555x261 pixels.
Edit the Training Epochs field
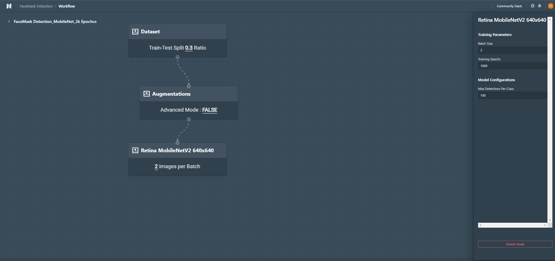pyautogui.click(x=512, y=66)
